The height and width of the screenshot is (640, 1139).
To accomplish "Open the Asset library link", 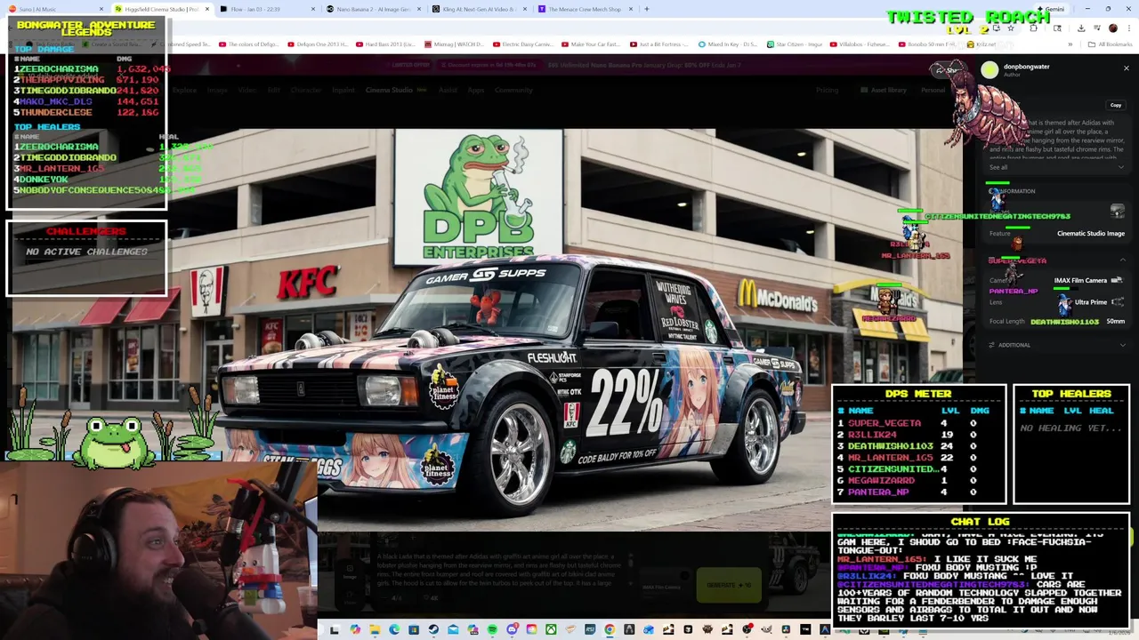I will [x=884, y=90].
